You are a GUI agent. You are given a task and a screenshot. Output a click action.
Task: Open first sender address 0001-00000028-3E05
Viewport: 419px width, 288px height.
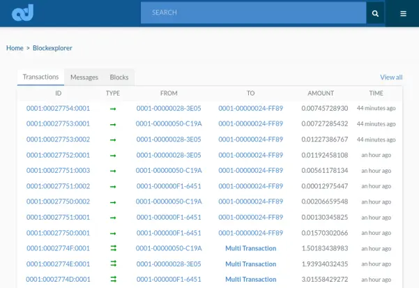[x=169, y=108]
